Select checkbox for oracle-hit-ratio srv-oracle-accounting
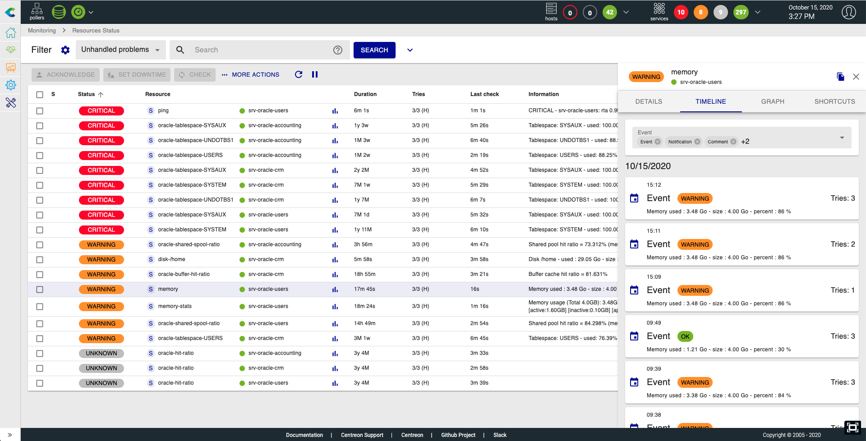Screen dimensions: 866x441 coord(40,354)
